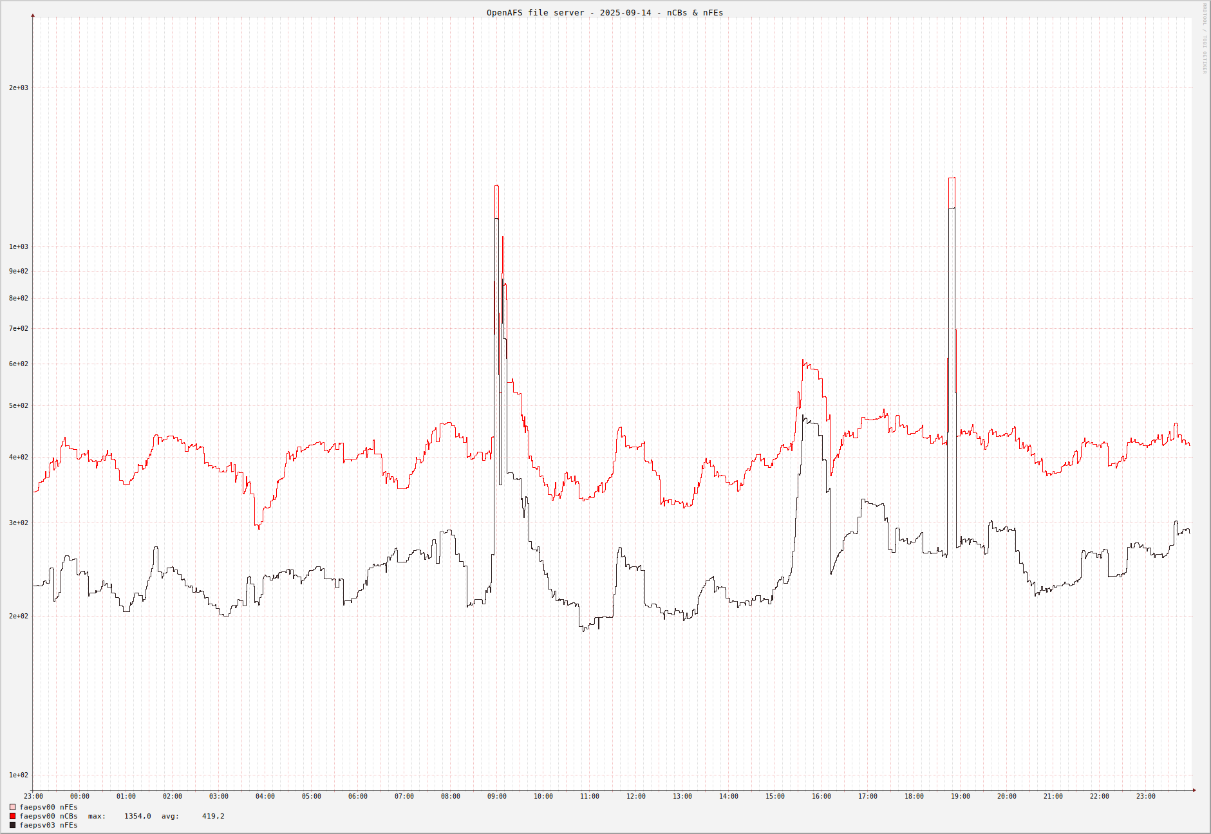Click the '03:00' time axis label
The width and height of the screenshot is (1211, 834).
point(219,796)
